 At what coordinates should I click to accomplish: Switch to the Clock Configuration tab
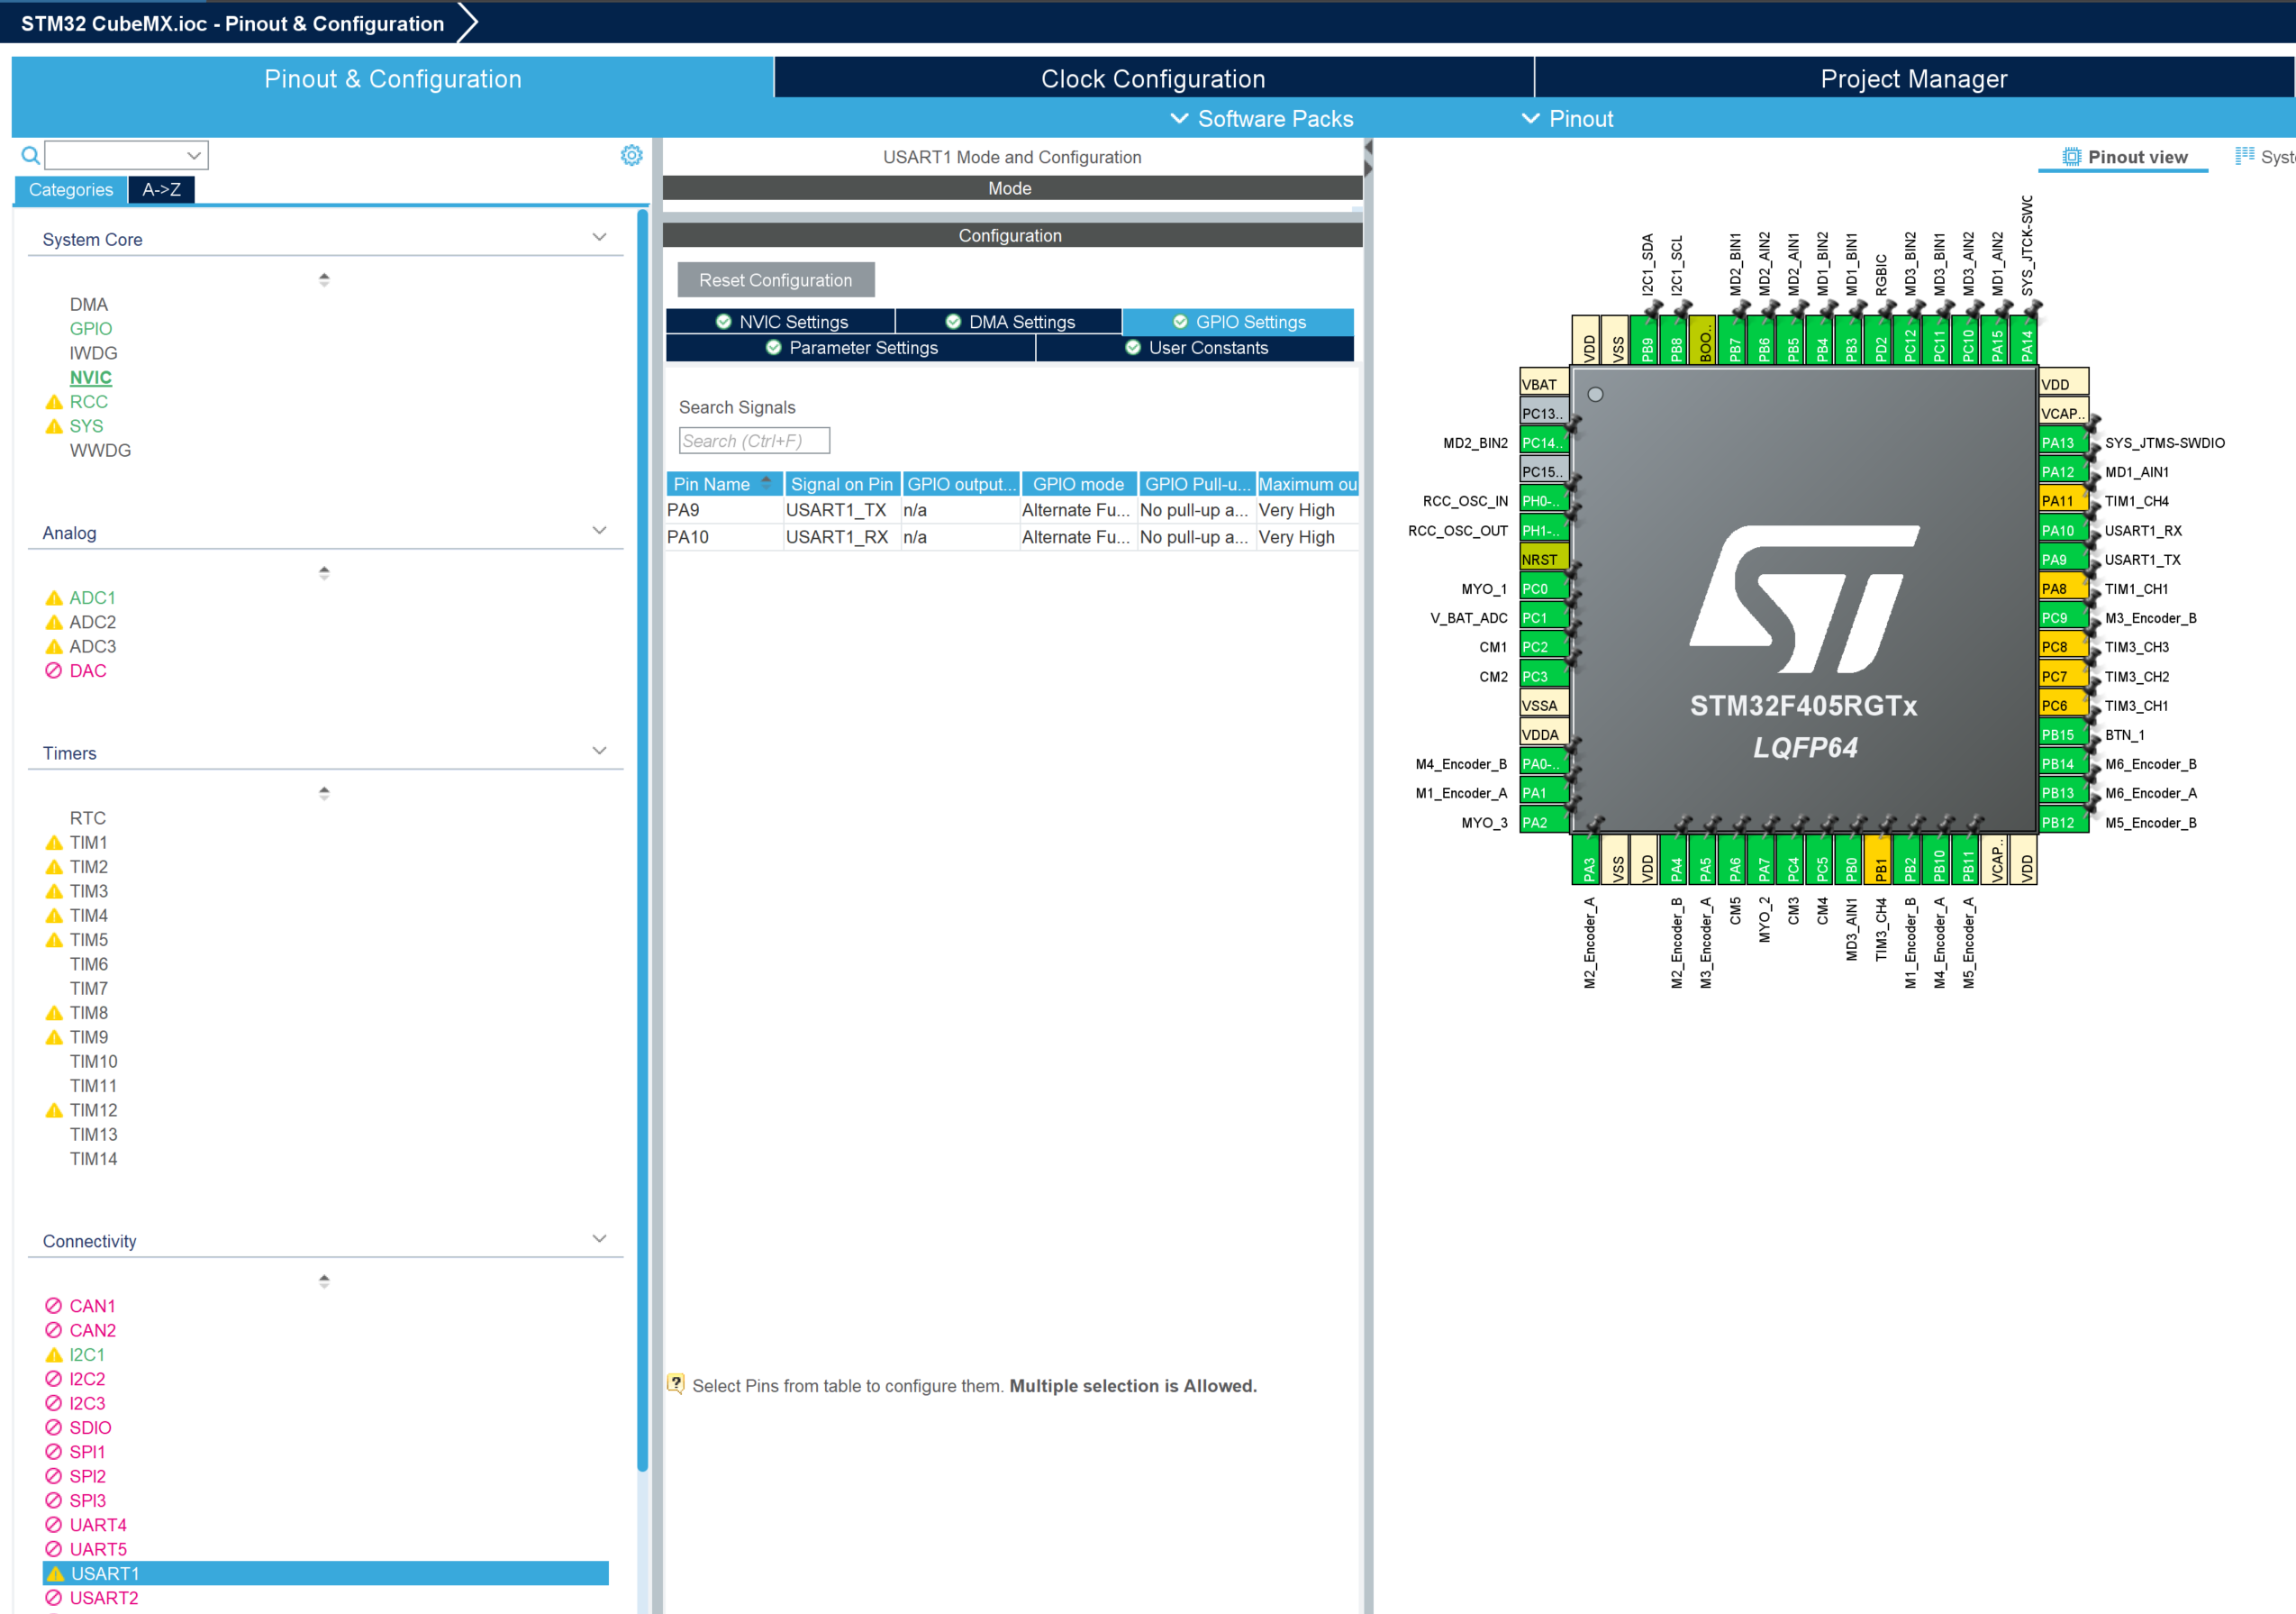(1152, 78)
